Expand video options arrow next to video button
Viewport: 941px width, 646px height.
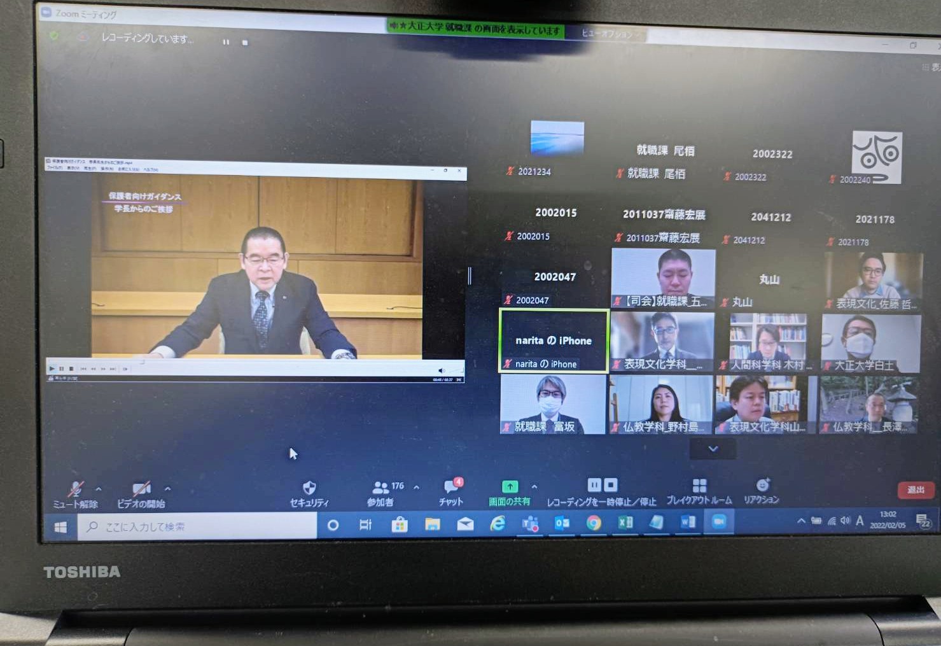(168, 489)
